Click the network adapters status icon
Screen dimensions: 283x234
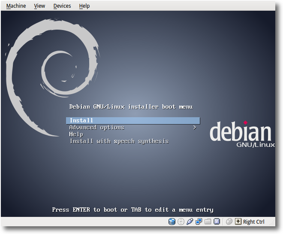(199, 222)
